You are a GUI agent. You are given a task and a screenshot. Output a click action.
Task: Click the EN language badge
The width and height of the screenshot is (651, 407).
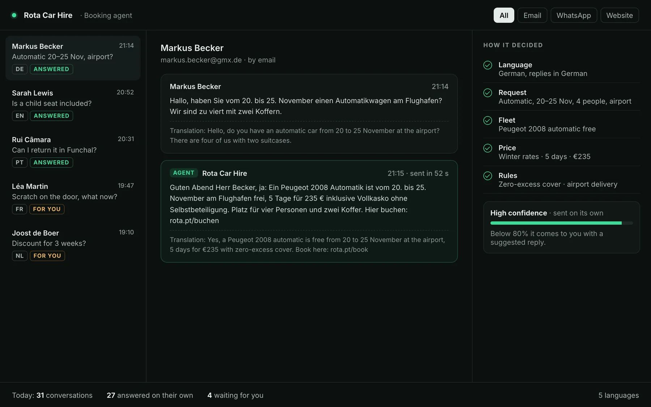tap(20, 116)
